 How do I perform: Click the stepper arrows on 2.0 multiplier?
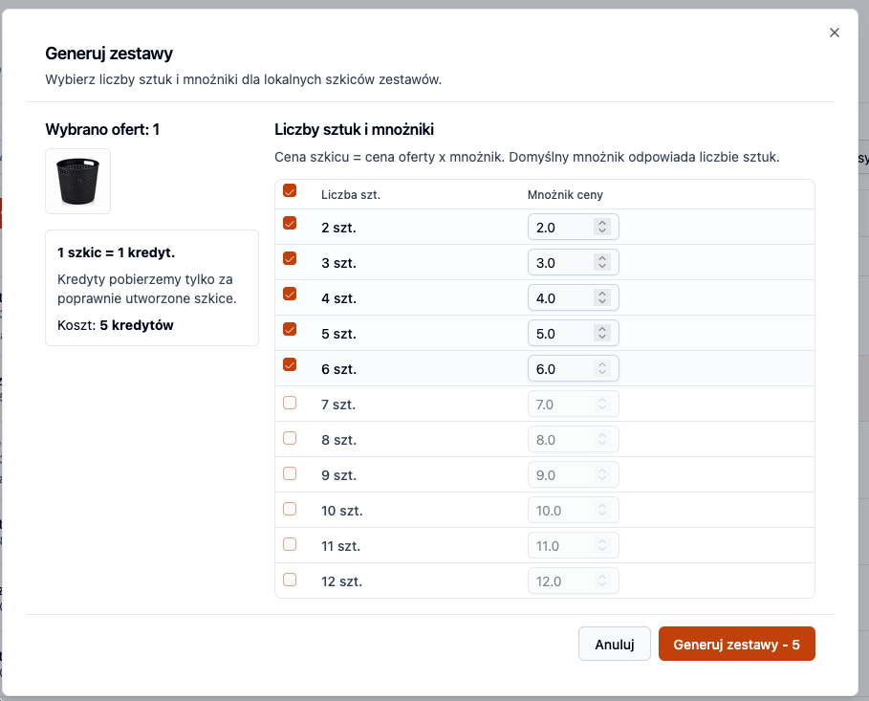[x=602, y=227]
